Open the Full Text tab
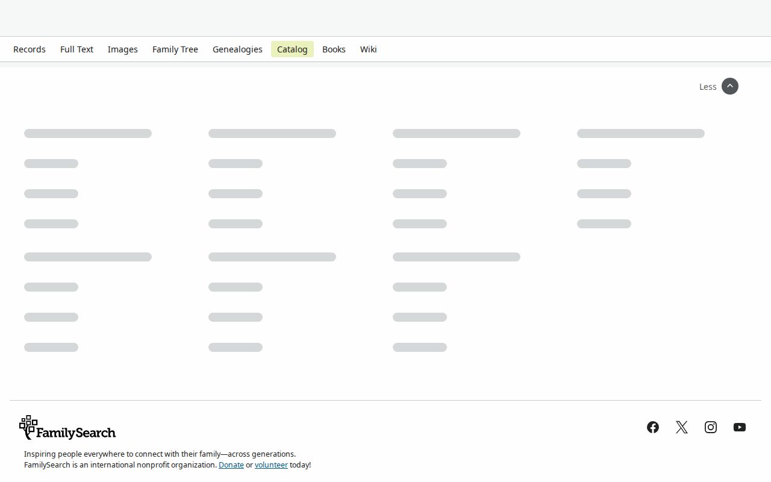The image size is (771, 482). (x=76, y=49)
